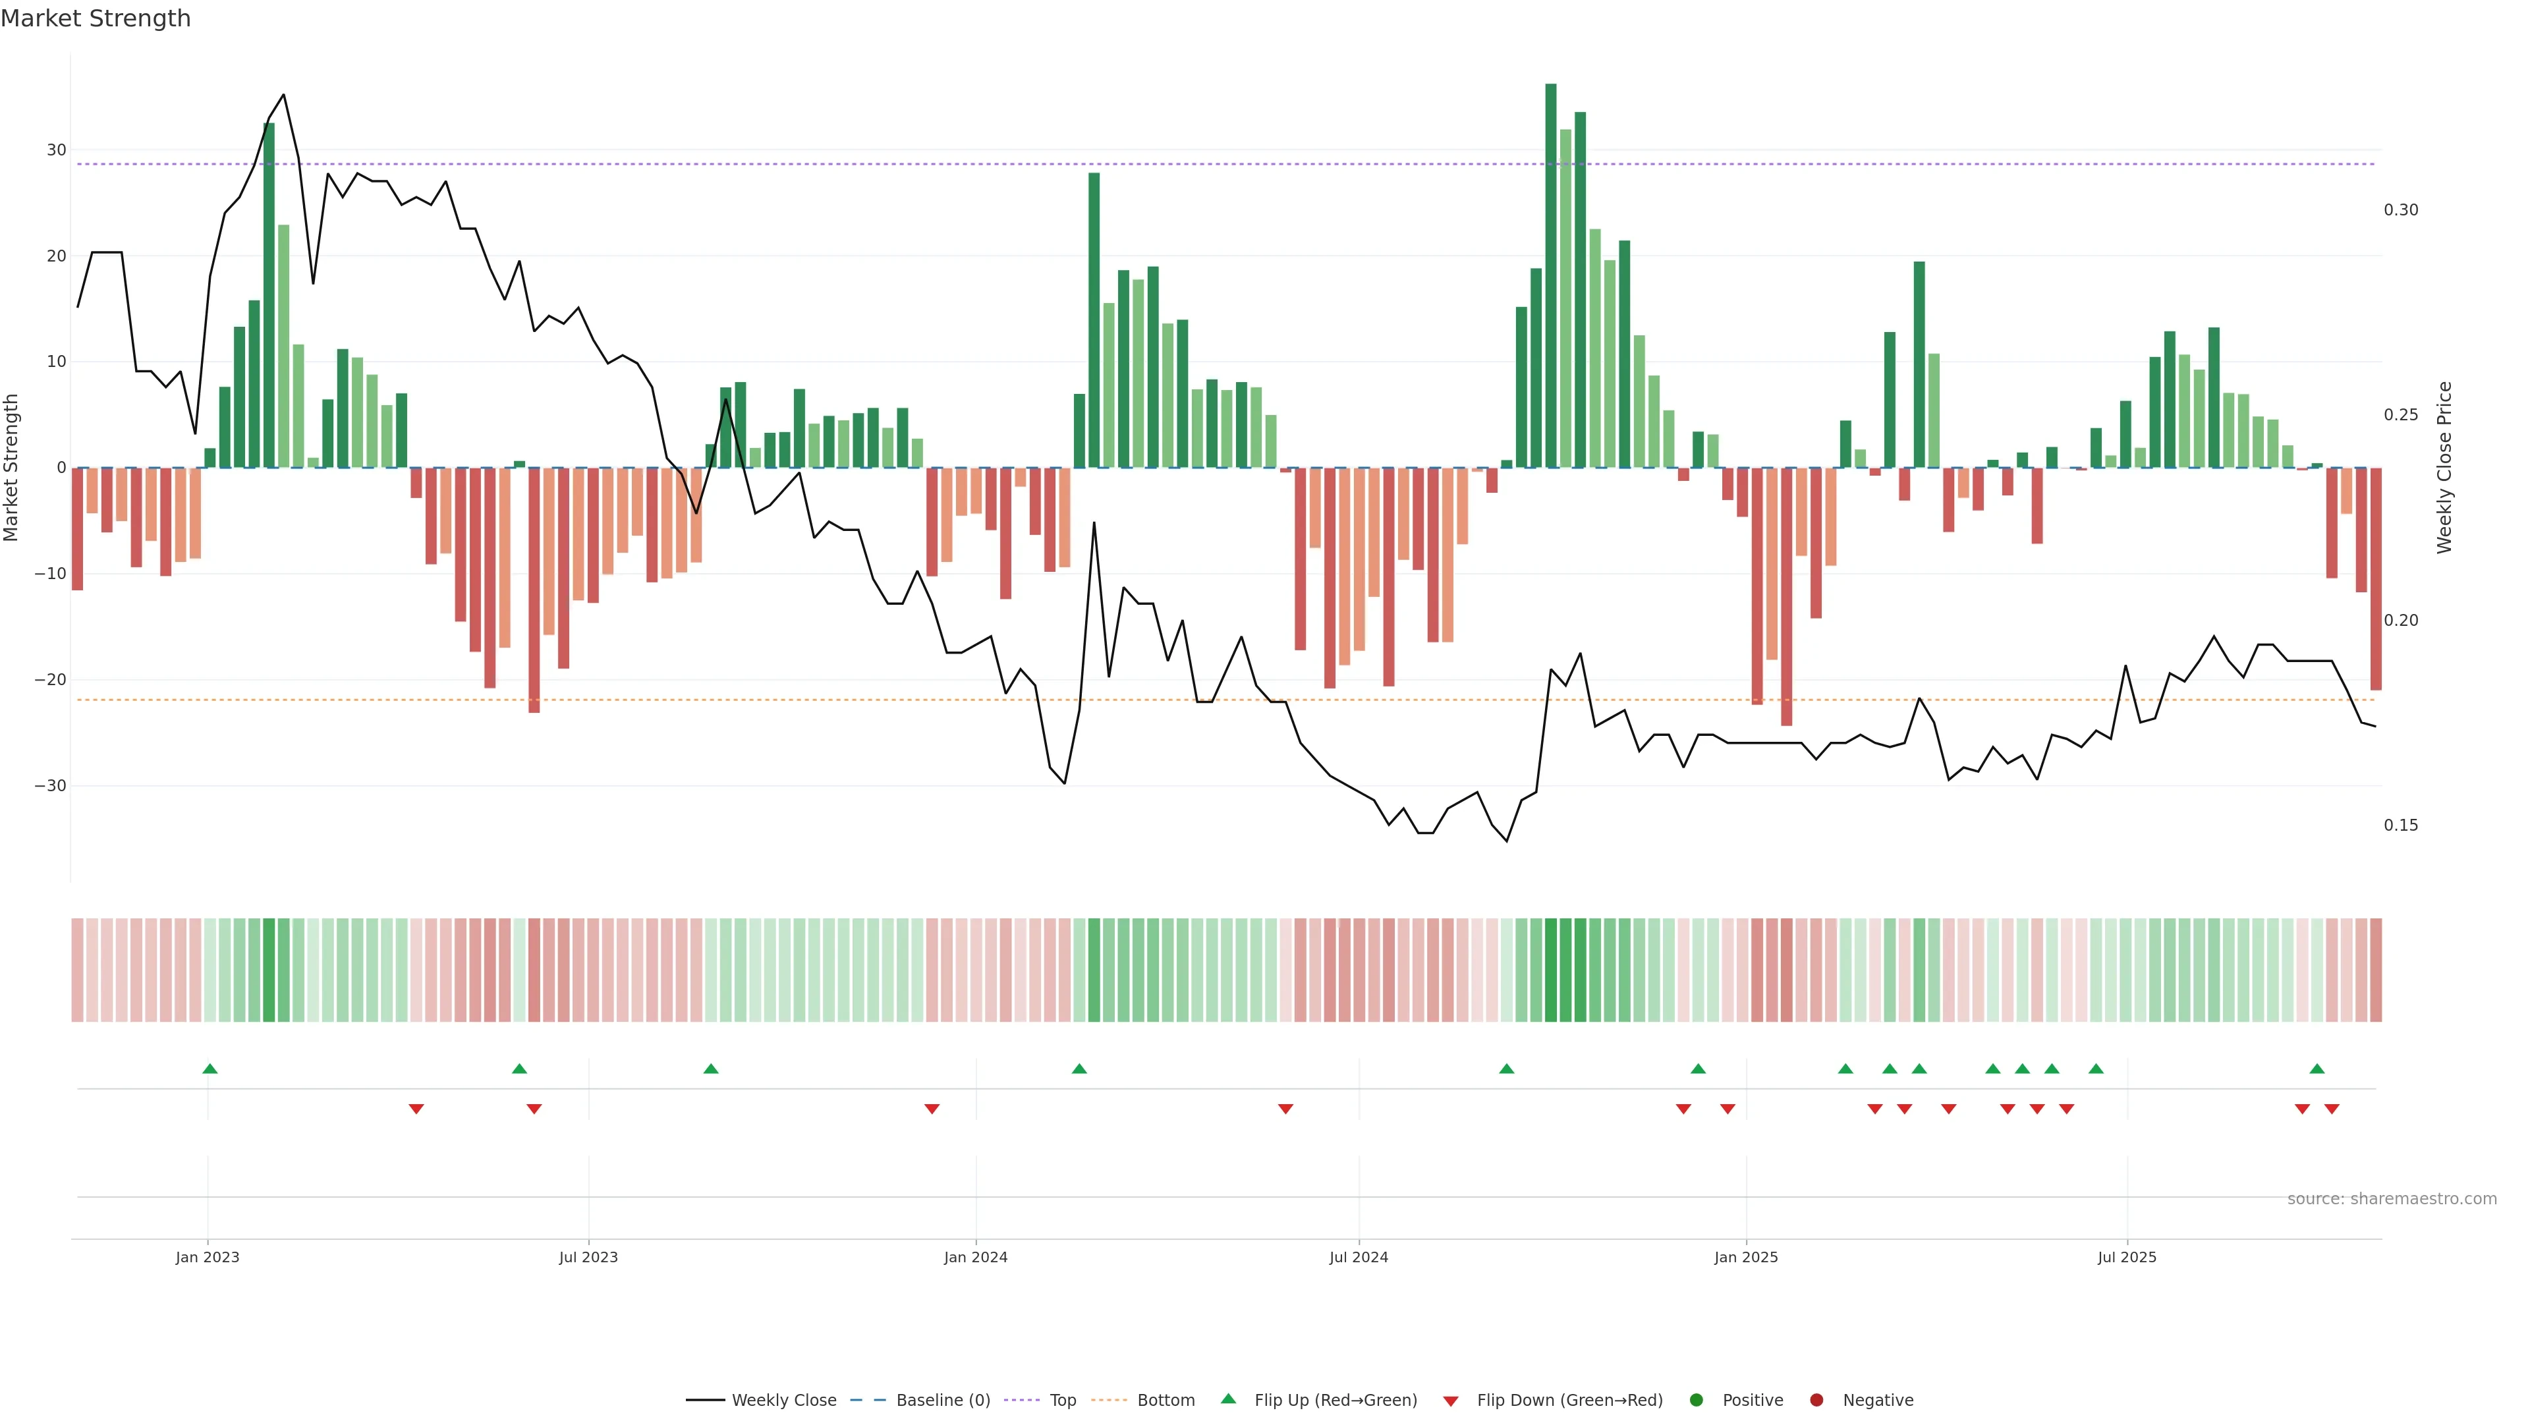Click the darkest green heat-strip cell
This screenshot has width=2530, height=1423.
point(1551,970)
